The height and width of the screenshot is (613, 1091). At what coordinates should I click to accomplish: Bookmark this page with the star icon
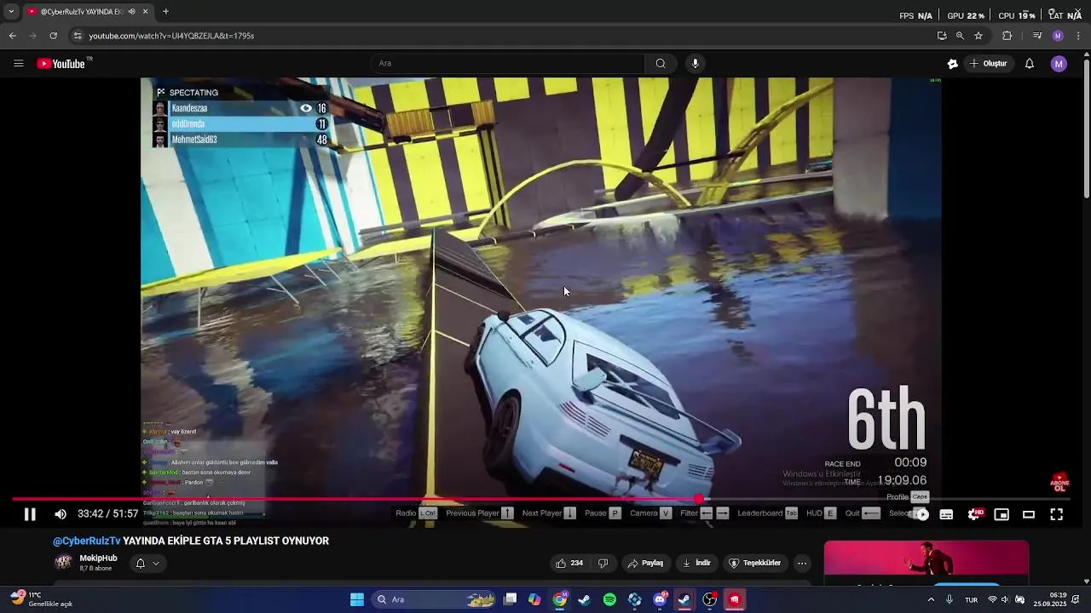(978, 36)
